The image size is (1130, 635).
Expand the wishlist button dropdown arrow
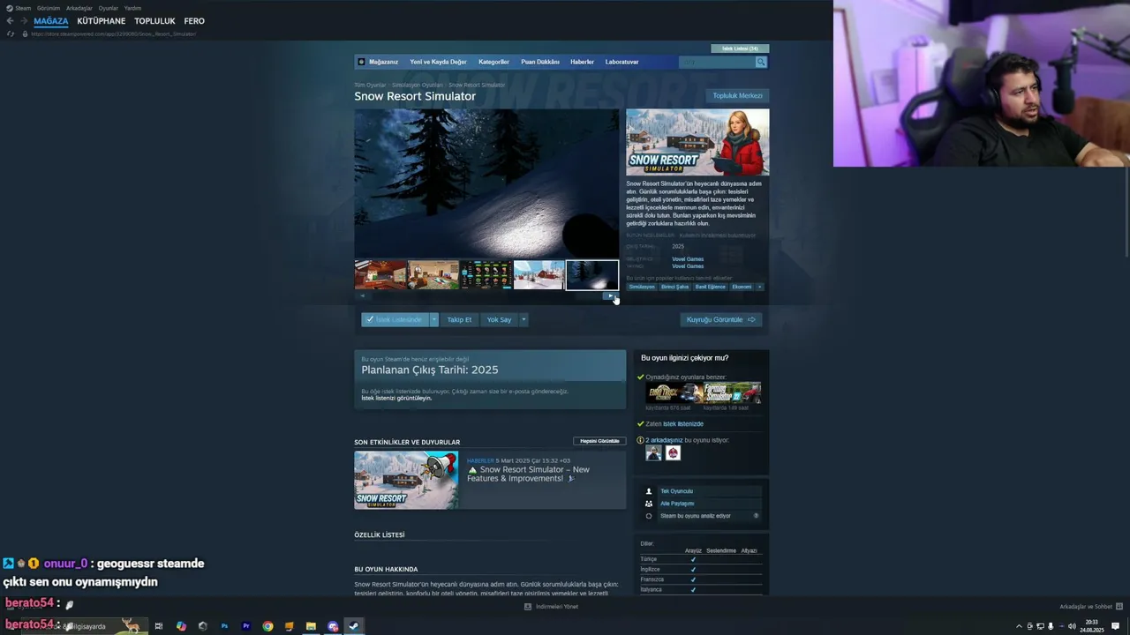(433, 319)
